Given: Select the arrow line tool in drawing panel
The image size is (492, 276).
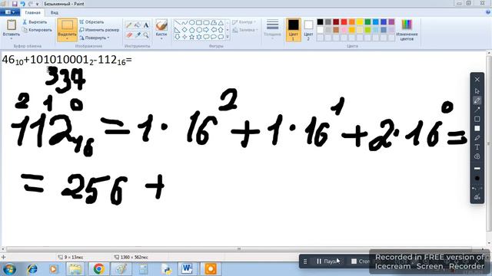Looking at the screenshot, I should [x=477, y=110].
